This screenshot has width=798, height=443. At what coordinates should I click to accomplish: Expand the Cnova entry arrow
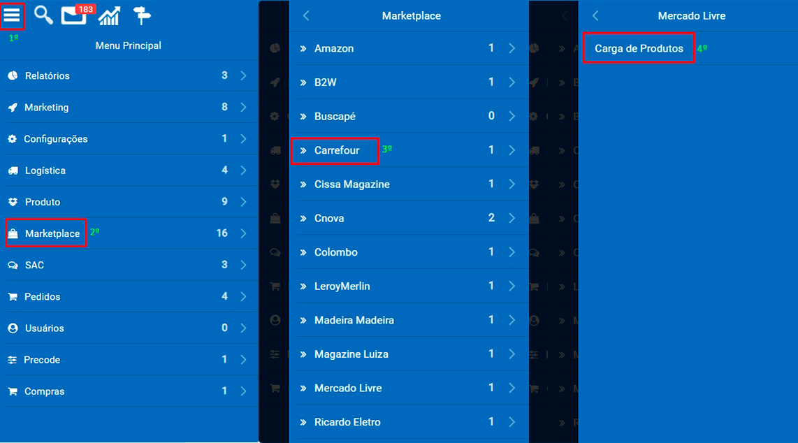click(x=512, y=218)
